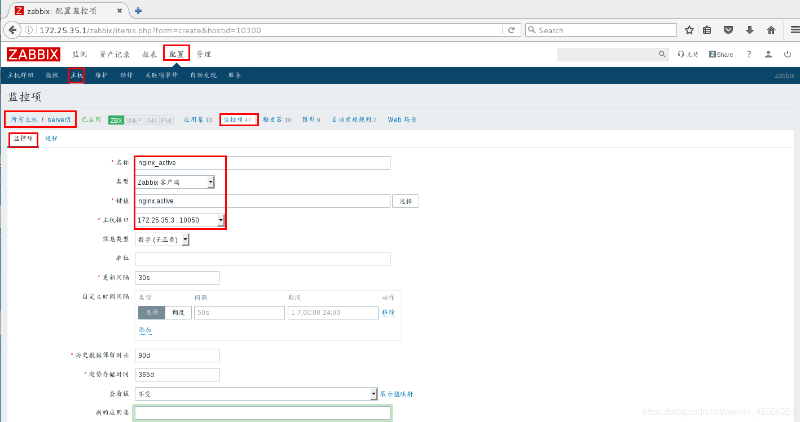Open the 类型 Zabbix 客户端 dropdown
Screen dimensions: 800x422
pyautogui.click(x=174, y=182)
